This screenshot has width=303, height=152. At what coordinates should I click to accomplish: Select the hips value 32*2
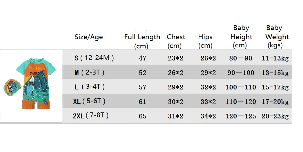point(208,87)
